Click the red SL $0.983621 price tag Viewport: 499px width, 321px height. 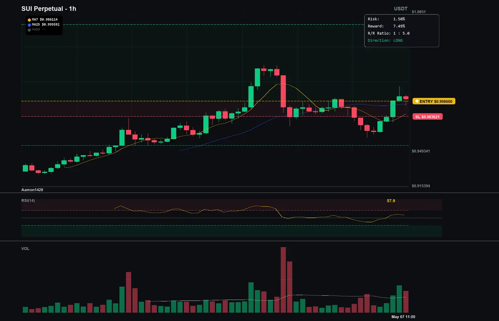tap(427, 117)
